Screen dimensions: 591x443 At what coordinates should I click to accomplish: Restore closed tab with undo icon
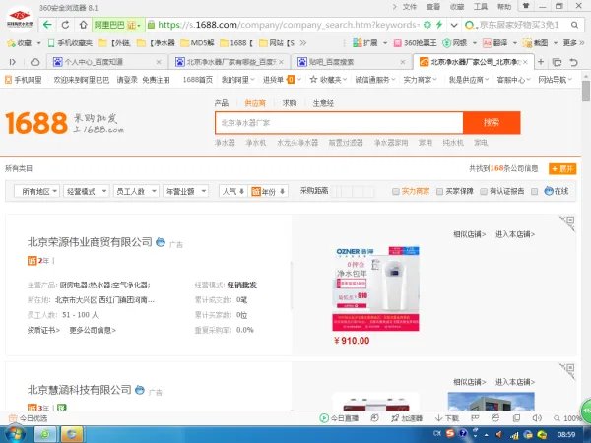(573, 62)
